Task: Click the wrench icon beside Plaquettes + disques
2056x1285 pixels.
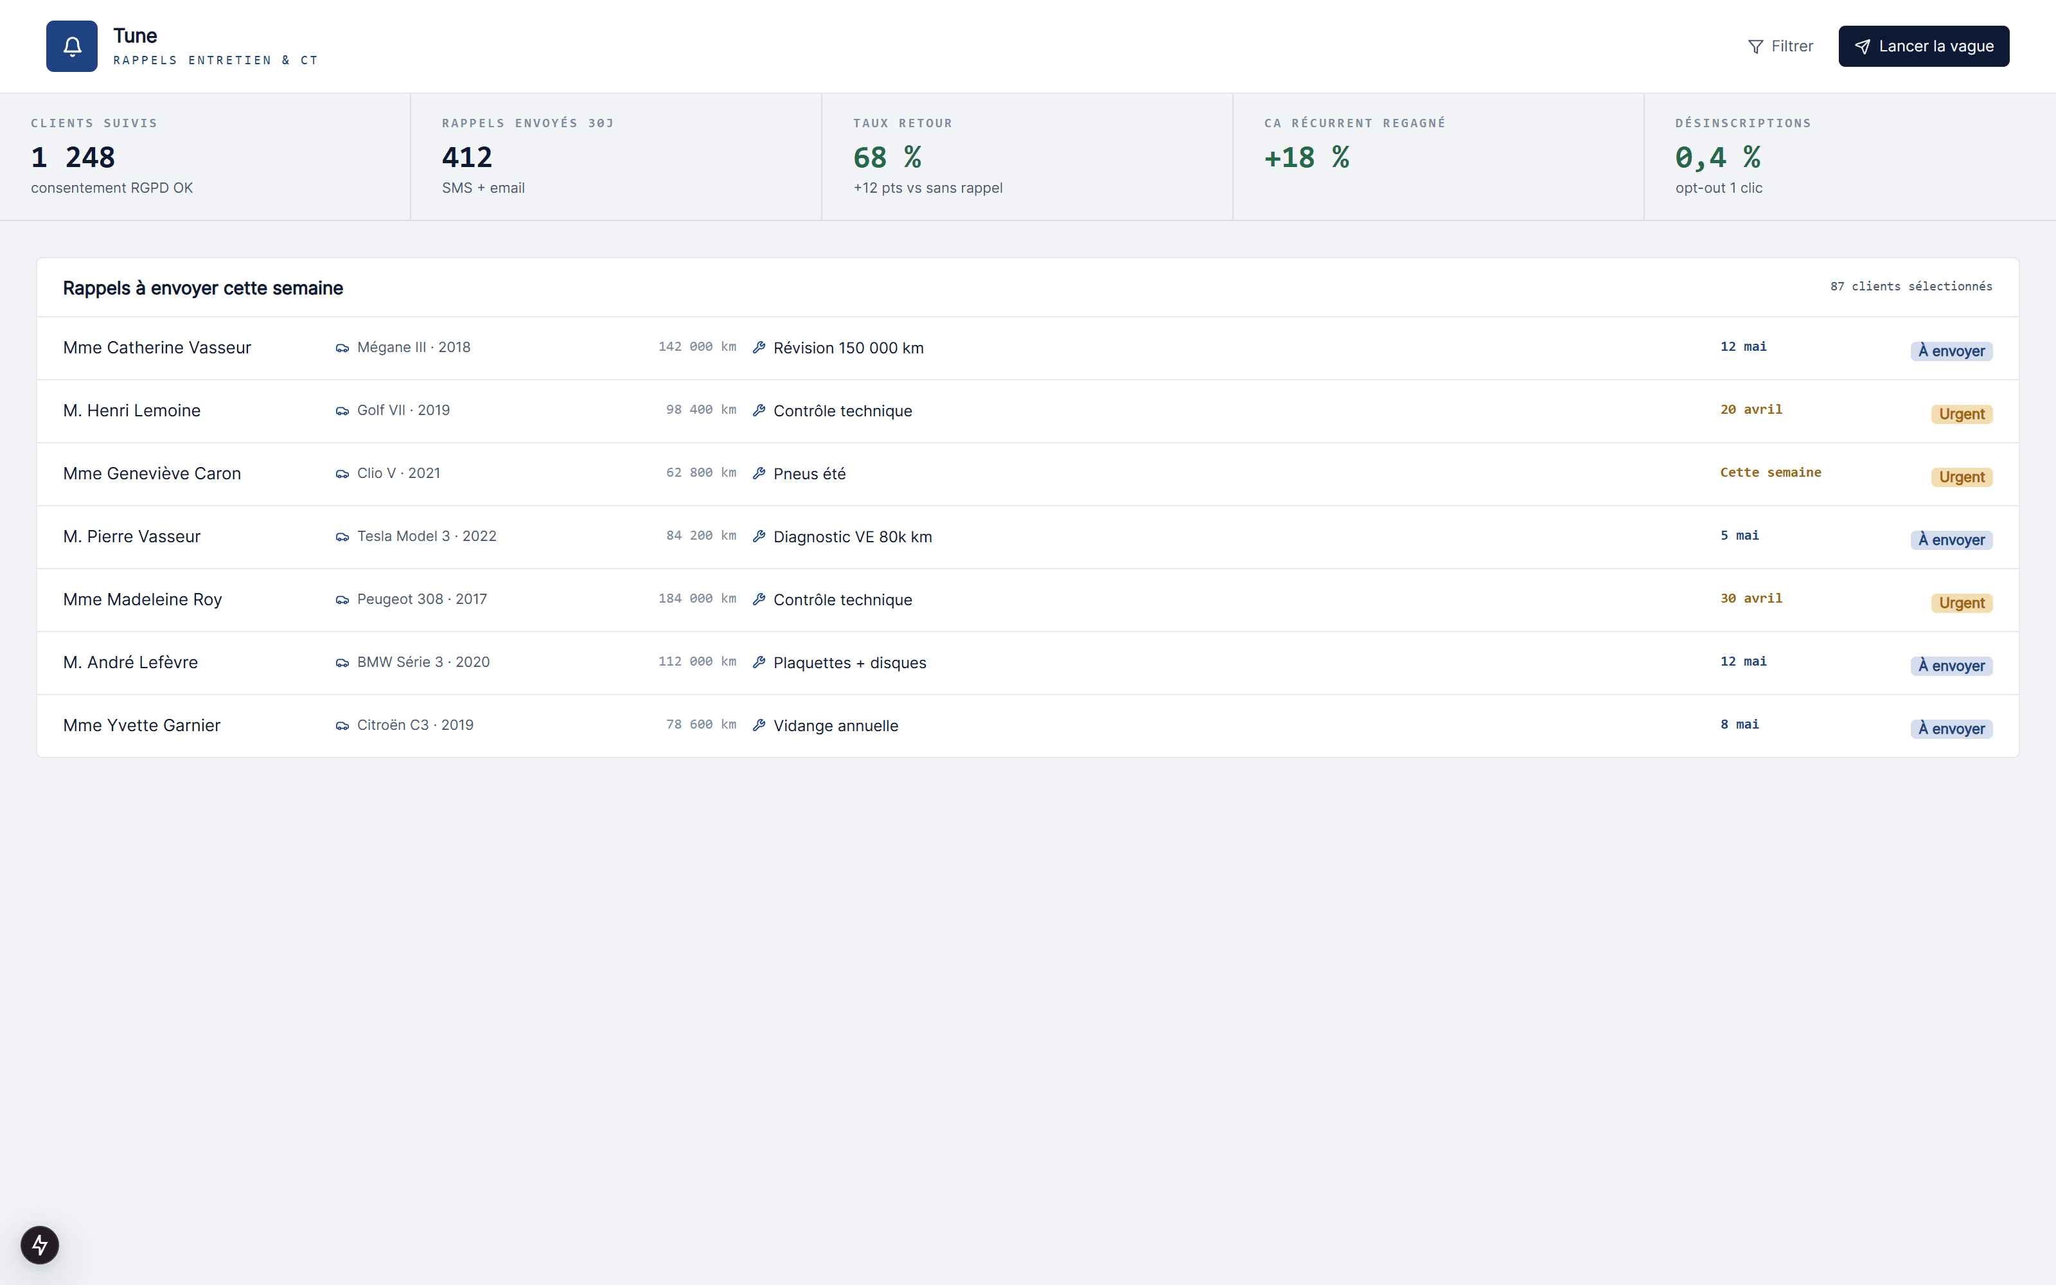Action: [x=759, y=662]
